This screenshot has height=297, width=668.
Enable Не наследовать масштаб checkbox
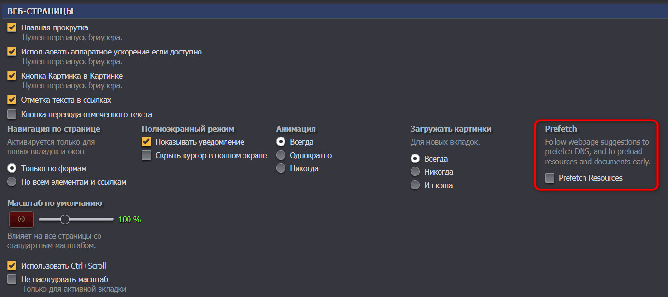(x=12, y=279)
